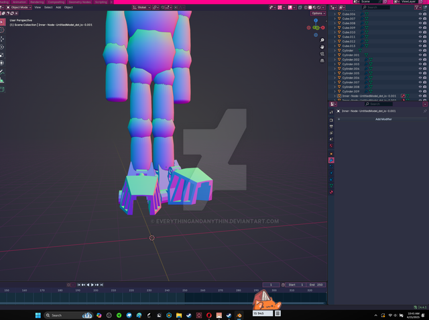This screenshot has width=429, height=320.
Task: Toggle camera view gizmo icon
Action: point(322,54)
